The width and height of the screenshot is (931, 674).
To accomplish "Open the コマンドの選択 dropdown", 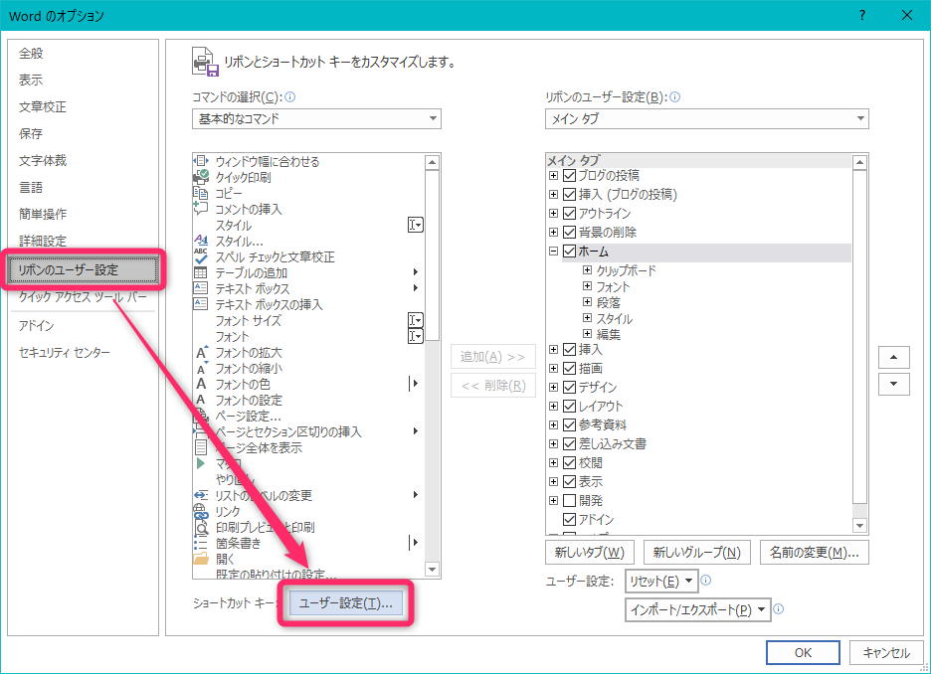I will point(316,119).
